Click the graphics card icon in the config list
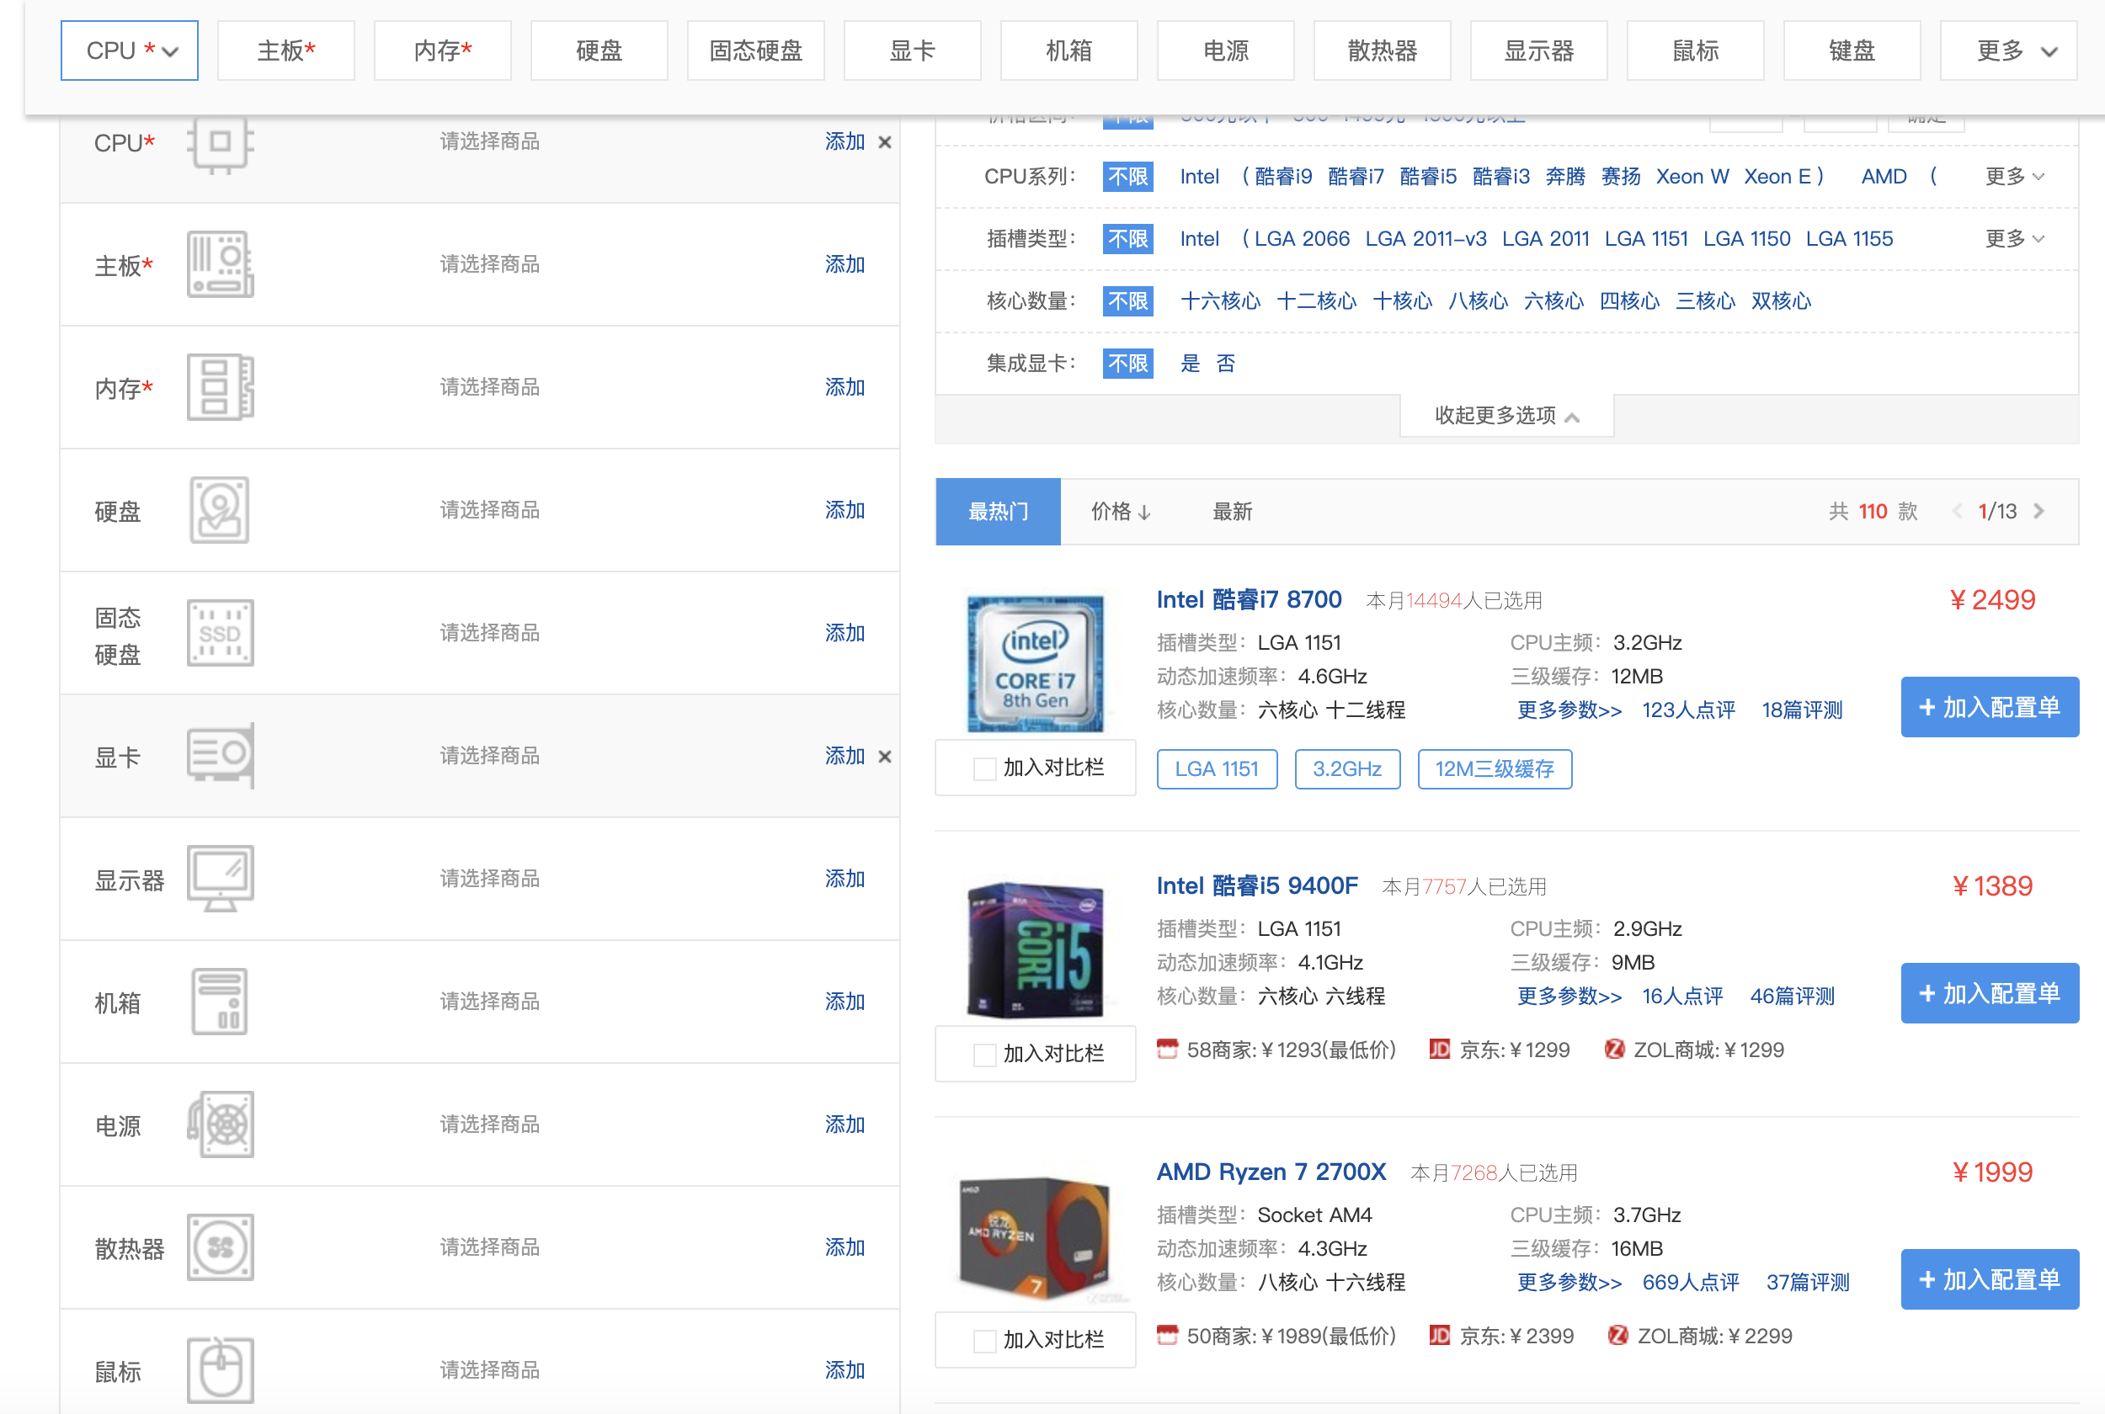This screenshot has width=2105, height=1414. point(220,756)
